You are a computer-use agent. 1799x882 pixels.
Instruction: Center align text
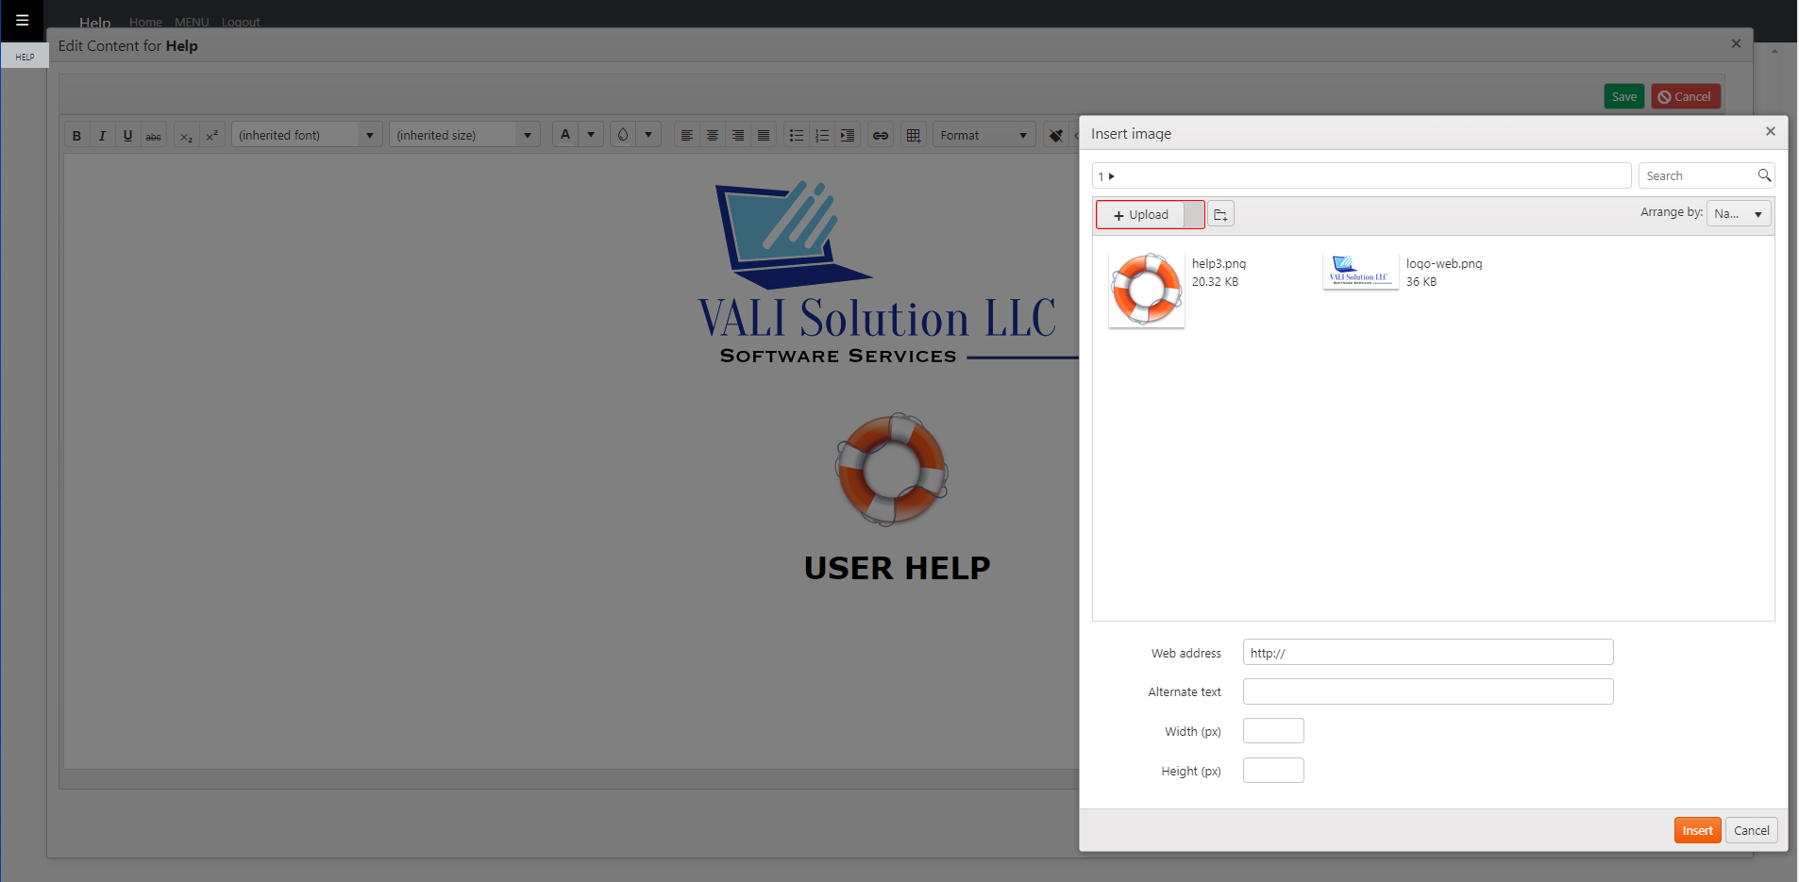[x=713, y=136]
